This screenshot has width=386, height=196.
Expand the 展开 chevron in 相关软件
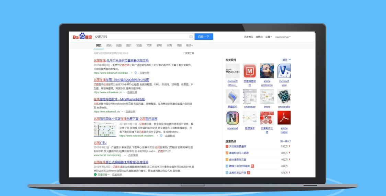(x=290, y=60)
